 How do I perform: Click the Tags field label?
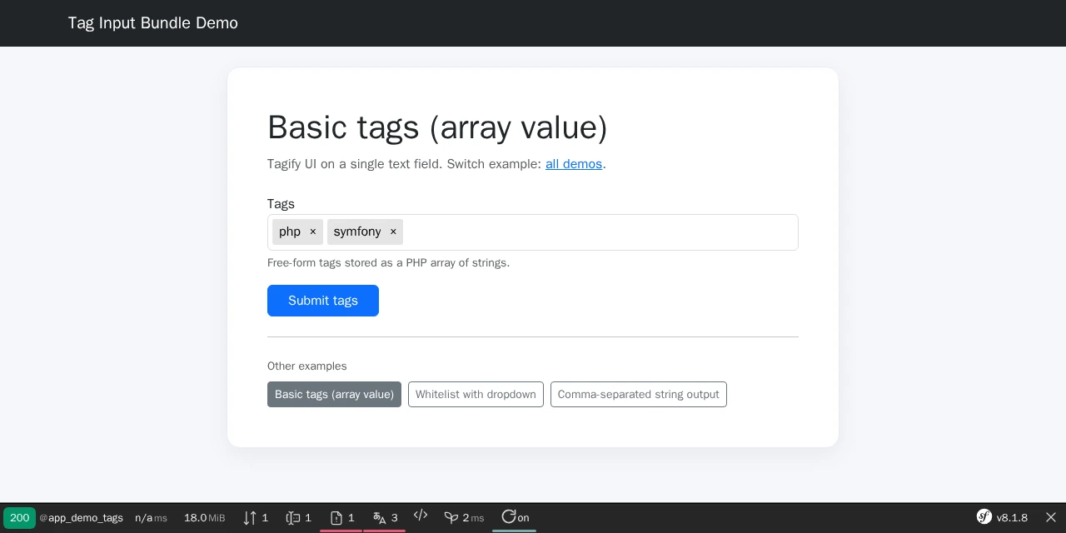(x=281, y=204)
